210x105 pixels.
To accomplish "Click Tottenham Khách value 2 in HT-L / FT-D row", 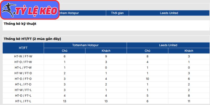I will pos(106,85).
